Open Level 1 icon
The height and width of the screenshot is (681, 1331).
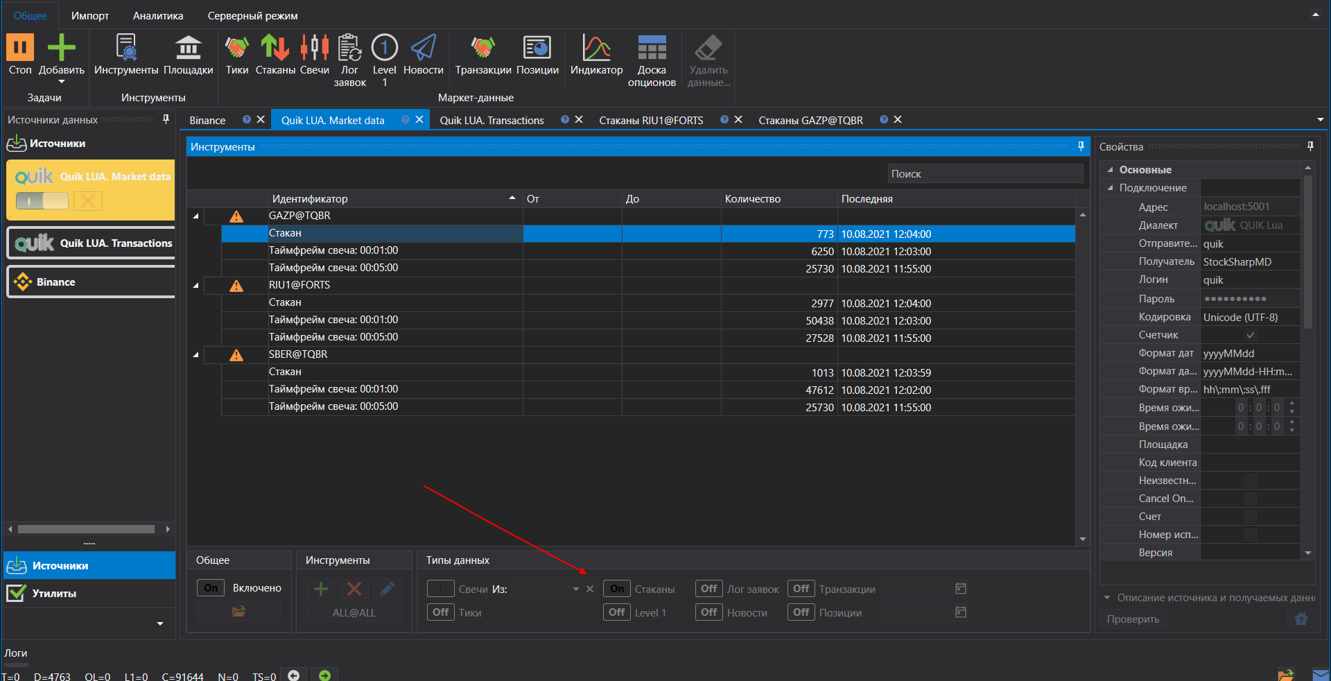(x=385, y=48)
